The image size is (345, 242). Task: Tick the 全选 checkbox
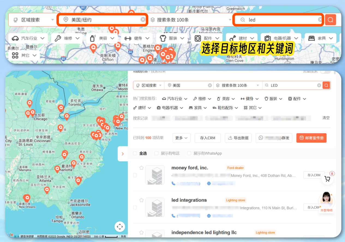pyautogui.click(x=135, y=153)
